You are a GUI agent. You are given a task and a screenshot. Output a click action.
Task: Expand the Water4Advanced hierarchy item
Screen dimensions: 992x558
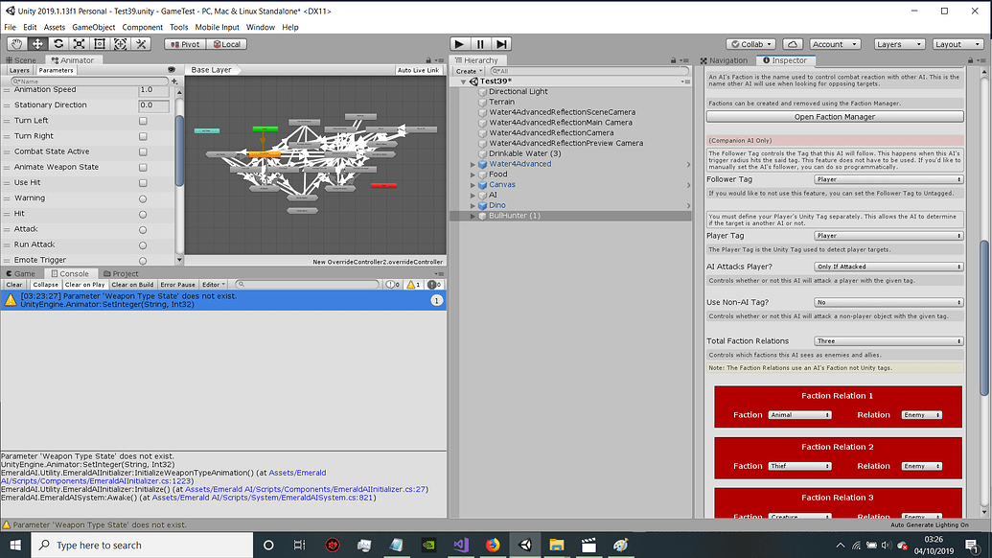click(473, 165)
